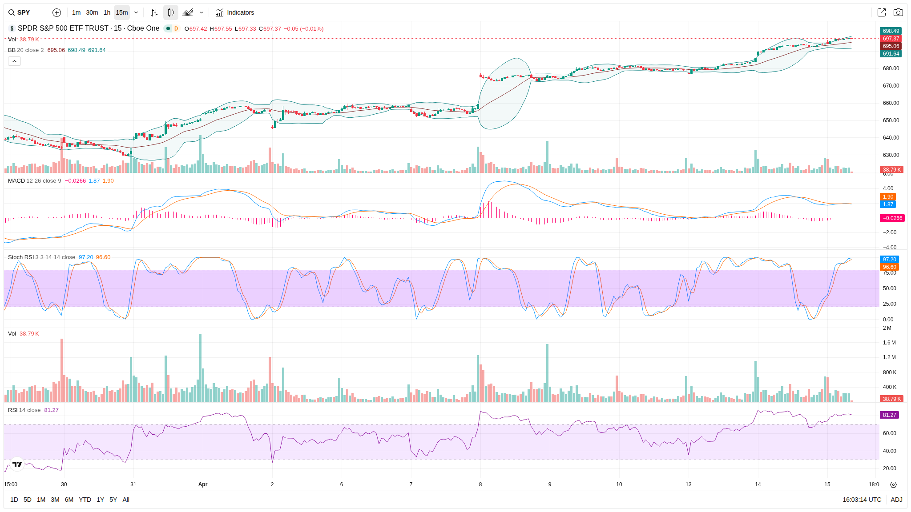The height and width of the screenshot is (512, 911).
Task: Open chart settings gear at time axis
Action: [893, 484]
